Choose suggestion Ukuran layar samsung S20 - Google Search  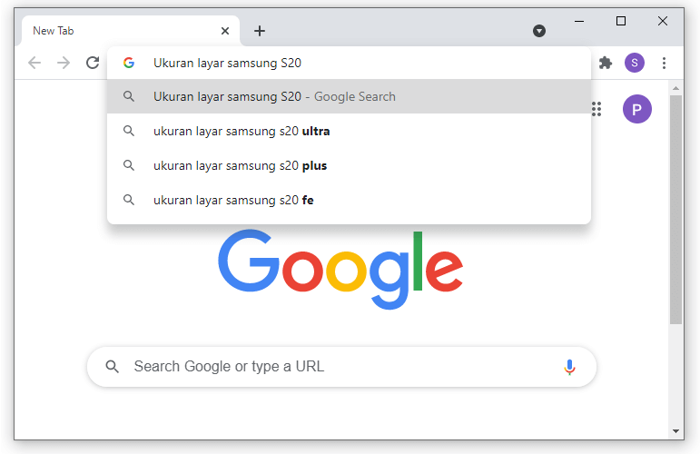coord(350,96)
